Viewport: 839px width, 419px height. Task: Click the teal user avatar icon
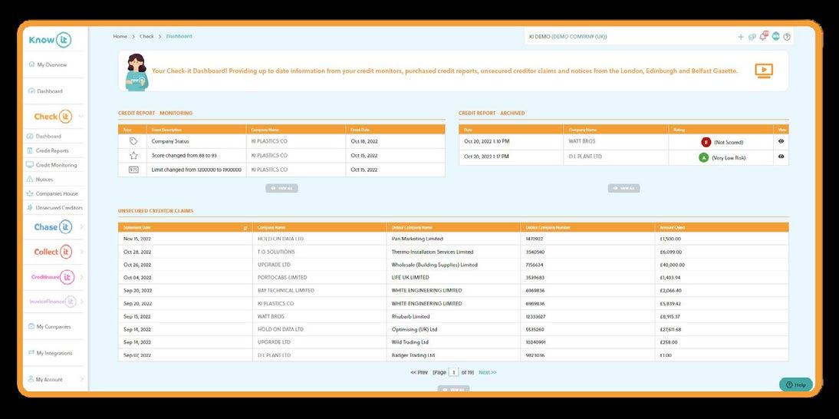(x=776, y=36)
